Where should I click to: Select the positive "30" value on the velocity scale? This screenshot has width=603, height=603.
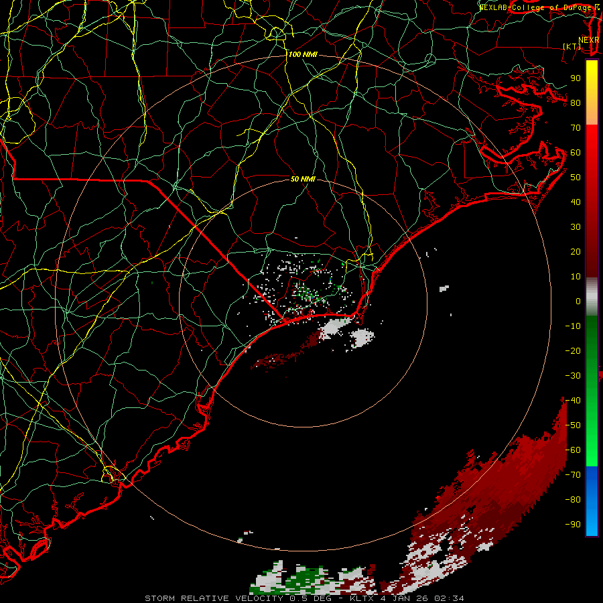[x=576, y=227]
